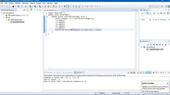Screen dimensions: 170x95
Task: Toggle Show Console When Standard Out Changes
Action: click(147, 73)
